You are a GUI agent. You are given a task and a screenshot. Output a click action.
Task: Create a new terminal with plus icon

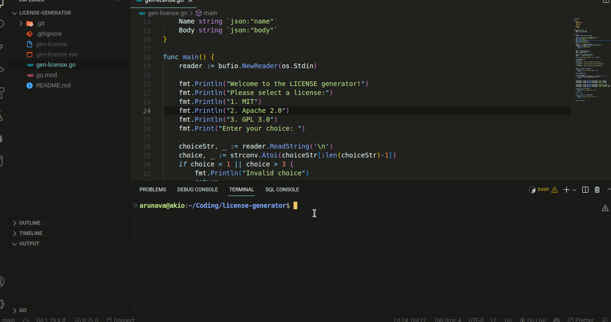566,190
